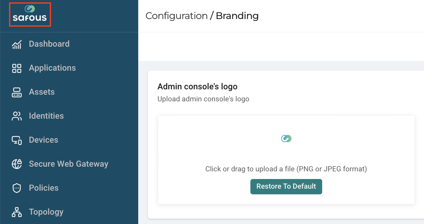
Task: Click the Configuration breadcrumb link
Action: (177, 16)
